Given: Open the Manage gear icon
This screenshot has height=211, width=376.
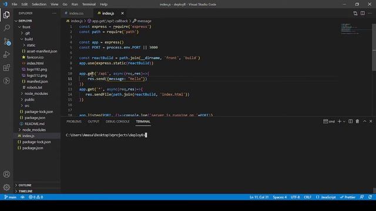Looking at the screenshot, I should coord(6,187).
